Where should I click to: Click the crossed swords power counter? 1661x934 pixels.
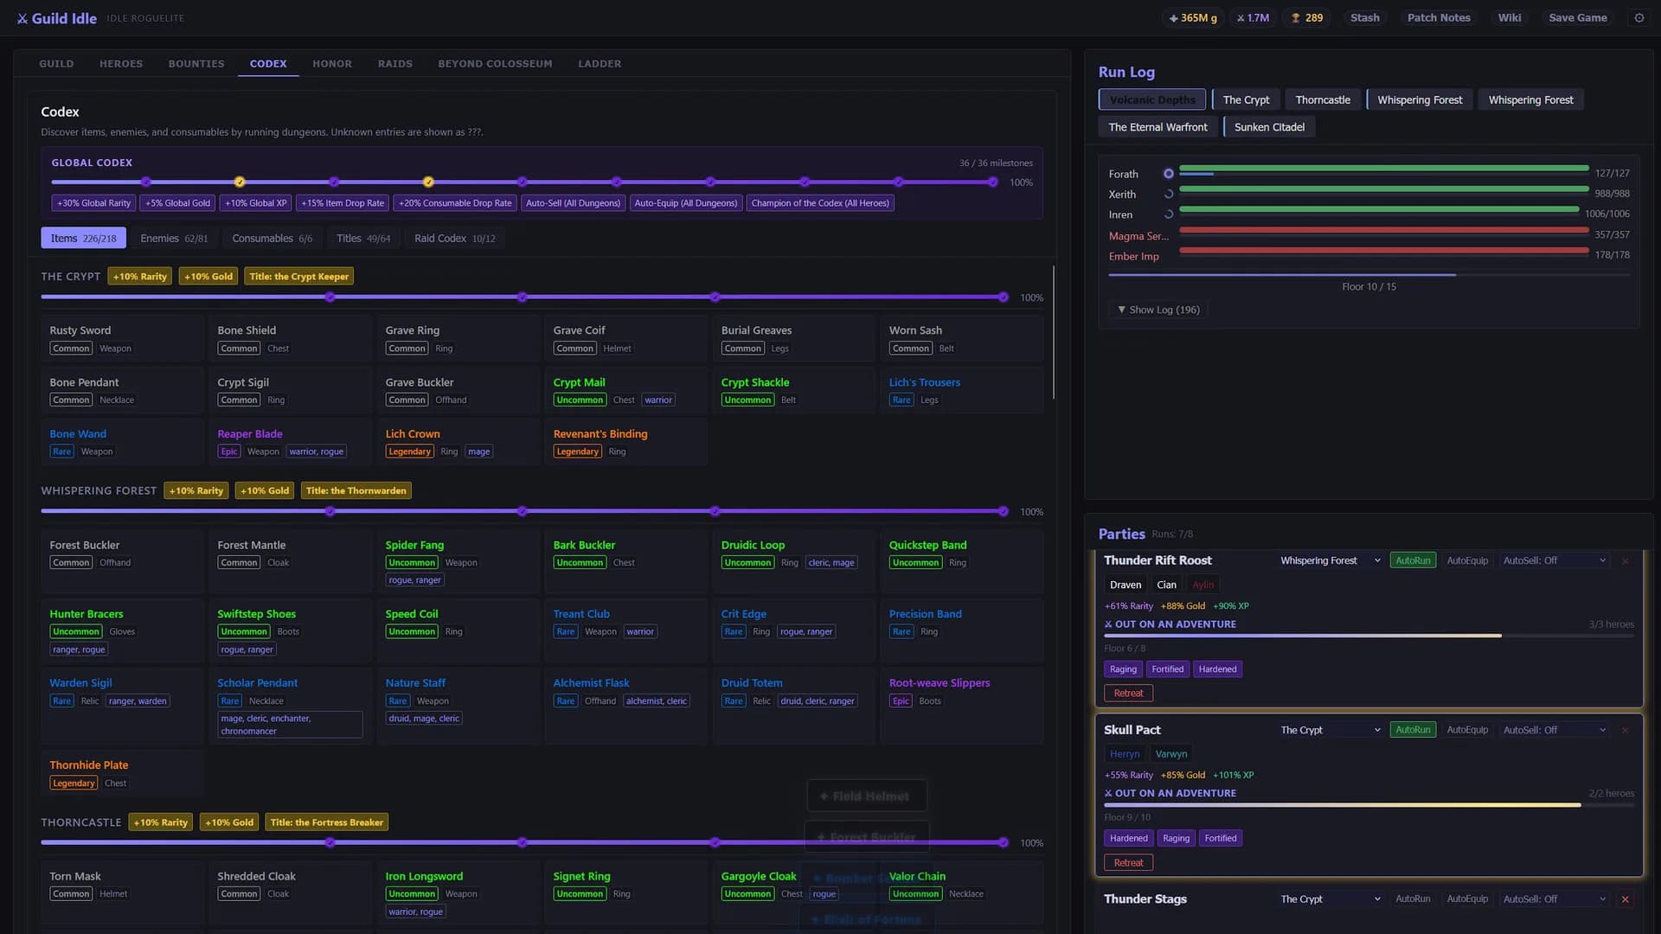1253,17
